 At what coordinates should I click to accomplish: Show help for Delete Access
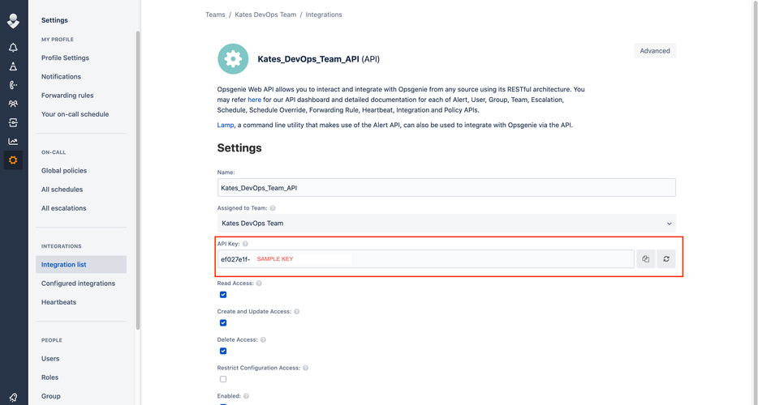pos(263,339)
